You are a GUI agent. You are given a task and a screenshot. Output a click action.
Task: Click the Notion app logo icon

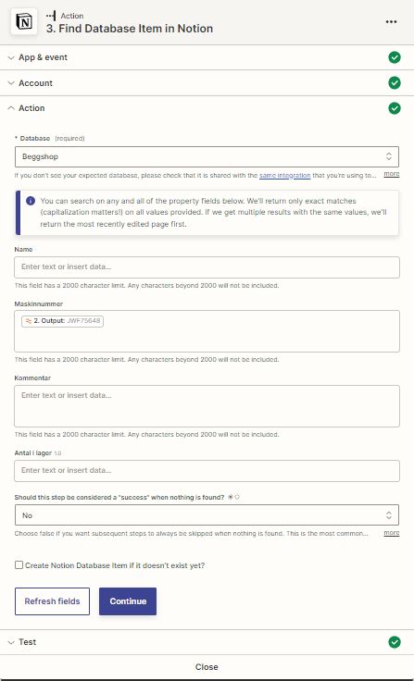24,21
